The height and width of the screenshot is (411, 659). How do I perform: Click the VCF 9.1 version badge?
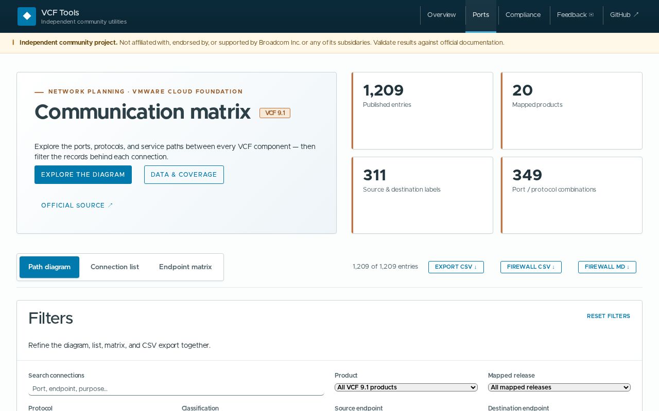[275, 113]
